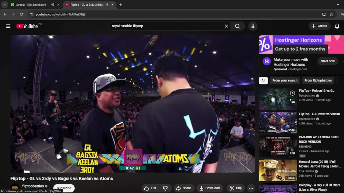Open FlipTop - Poison13 vs GL title

[x=317, y=91]
